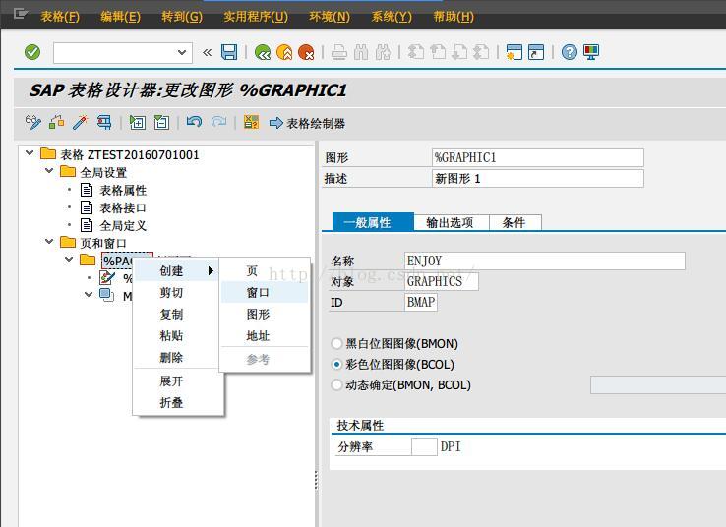
Task: Open the command field dropdown
Action: click(x=182, y=52)
